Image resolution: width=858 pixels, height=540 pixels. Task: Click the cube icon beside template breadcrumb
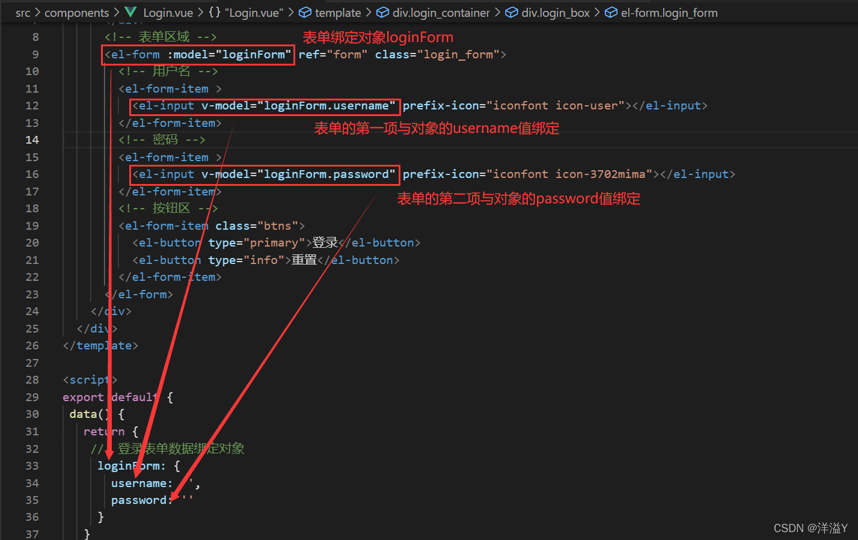coord(305,12)
